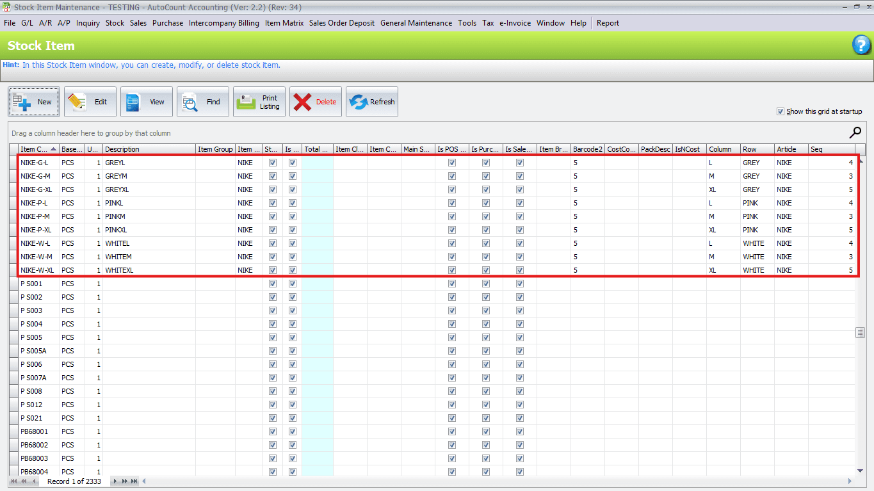This screenshot has width=874, height=491.
Task: Click the AutoCount icon in the title bar
Action: coord(6,6)
